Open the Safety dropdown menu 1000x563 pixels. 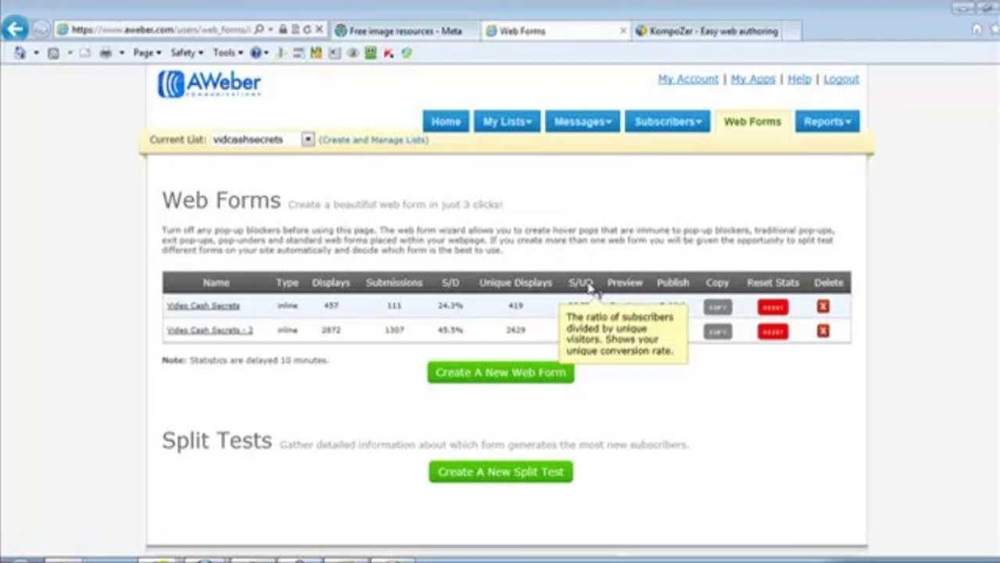click(187, 53)
